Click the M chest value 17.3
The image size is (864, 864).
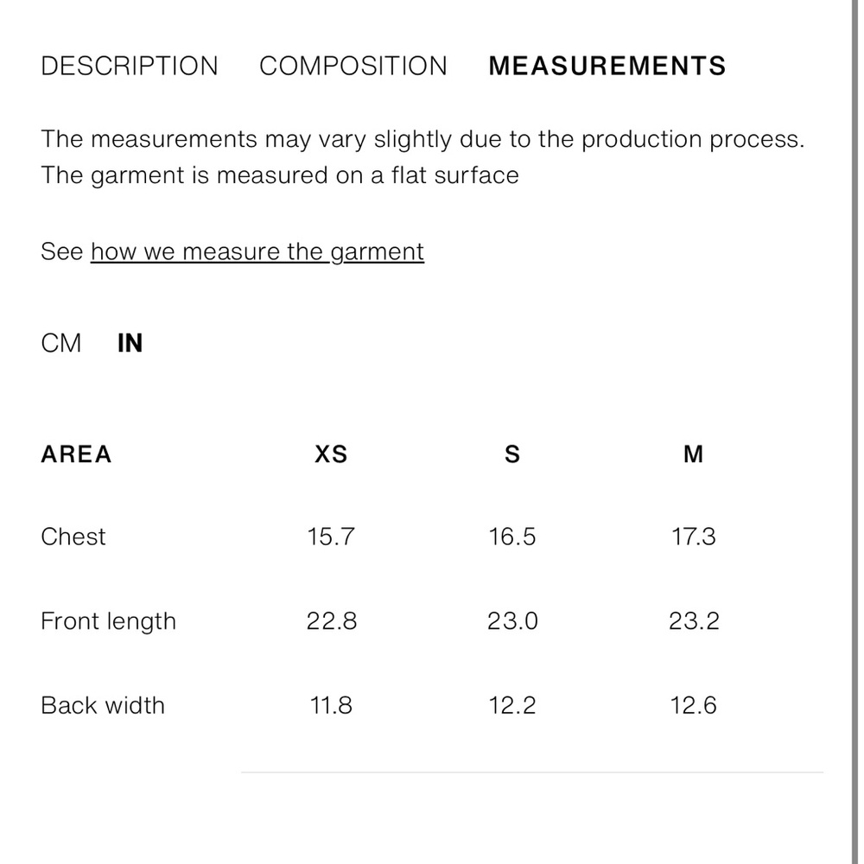point(693,537)
